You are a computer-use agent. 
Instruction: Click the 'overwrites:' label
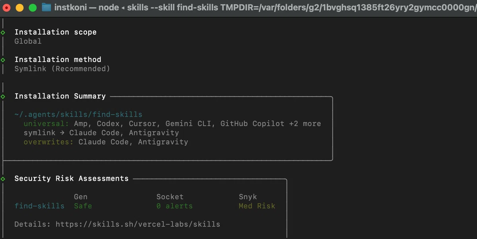pyautogui.click(x=49, y=142)
